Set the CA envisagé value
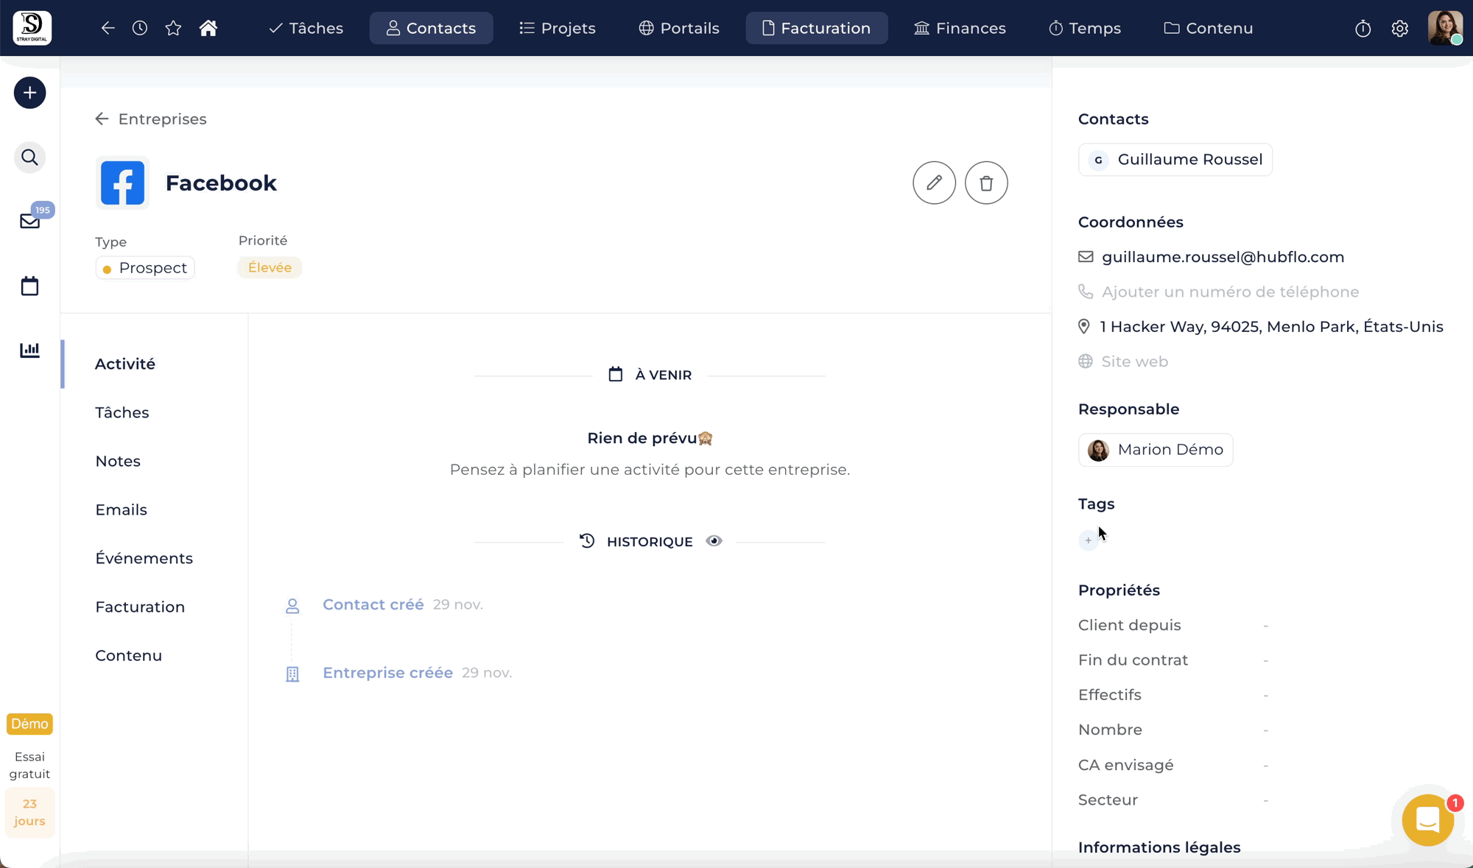Screen dimensions: 1473x868 click(1265, 765)
